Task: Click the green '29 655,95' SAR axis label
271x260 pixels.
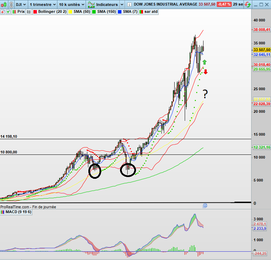Action: click(262, 69)
